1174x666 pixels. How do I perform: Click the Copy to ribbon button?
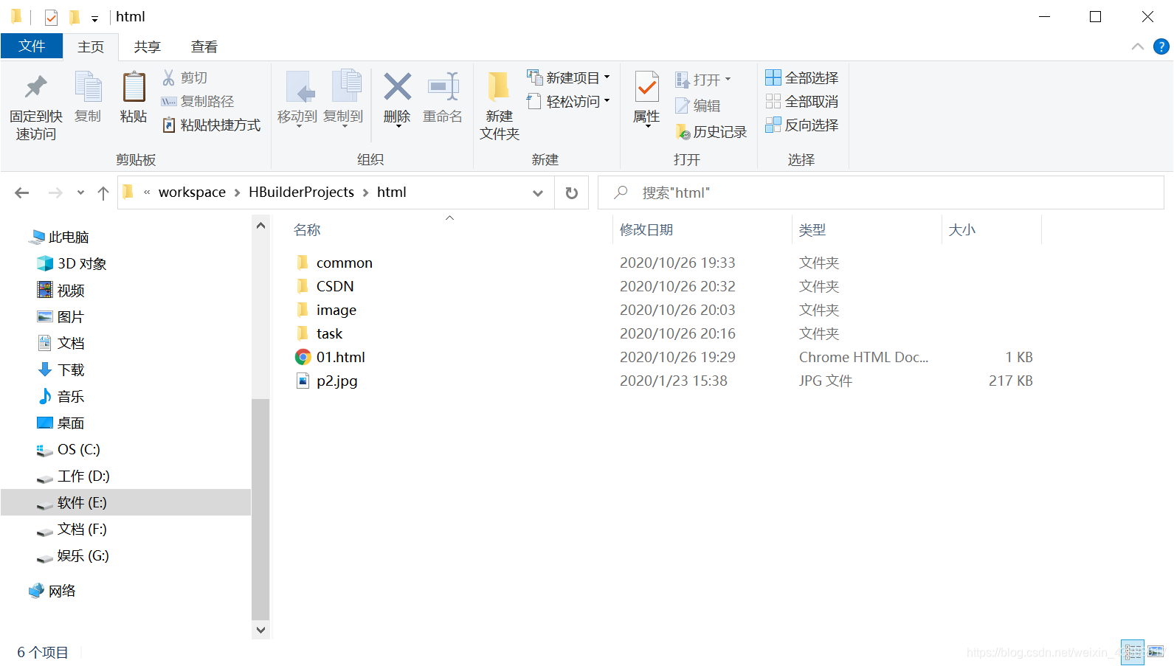[x=343, y=99]
